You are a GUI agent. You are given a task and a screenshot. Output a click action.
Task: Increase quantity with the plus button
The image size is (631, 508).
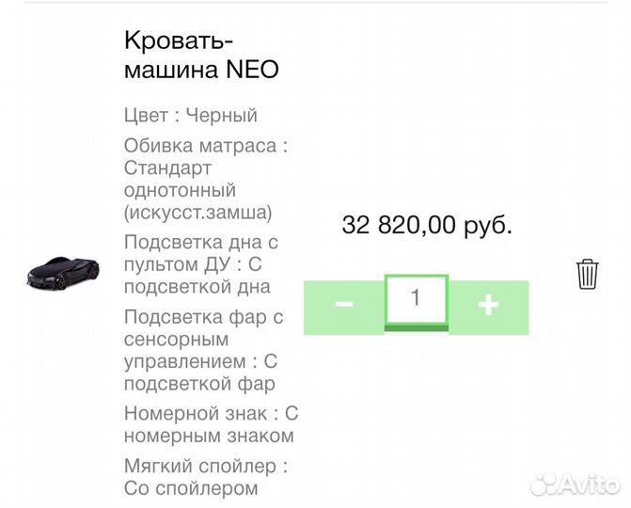(x=488, y=304)
